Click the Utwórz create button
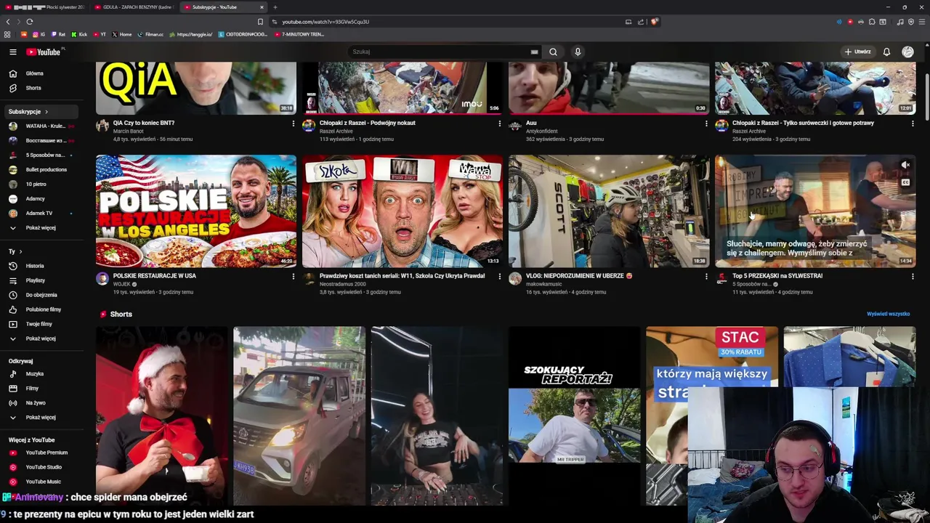 [x=857, y=52]
